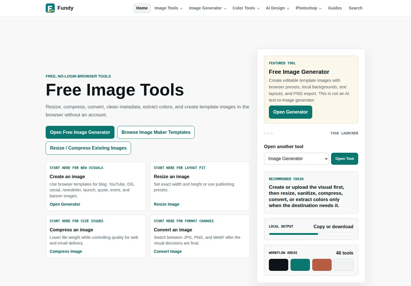Follow the Open Generator link in Create an image card
Viewport: 411px width, 286px height.
[x=65, y=204]
